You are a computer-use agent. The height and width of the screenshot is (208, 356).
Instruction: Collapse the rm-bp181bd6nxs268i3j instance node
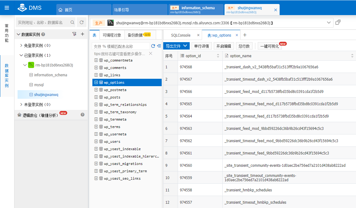pos(25,65)
